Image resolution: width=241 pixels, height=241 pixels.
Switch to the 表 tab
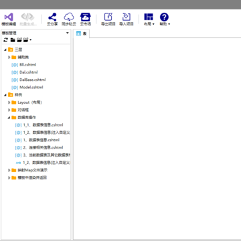click(82, 33)
